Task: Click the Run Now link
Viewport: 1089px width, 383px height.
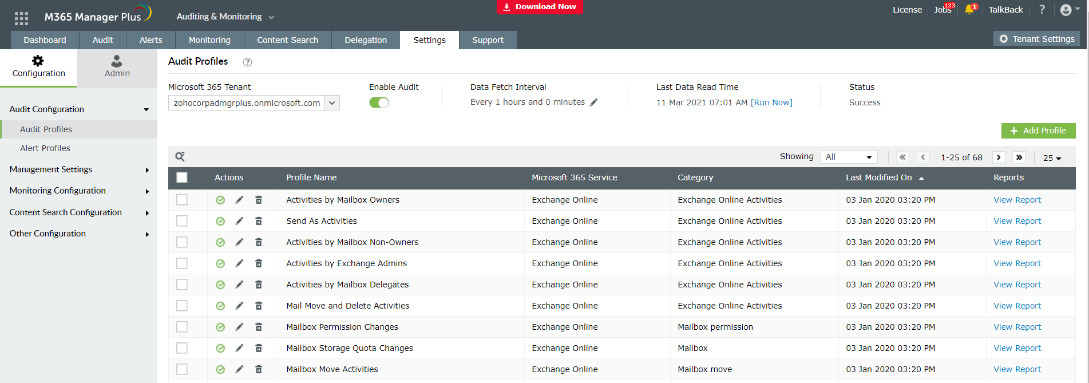Action: 771,102
